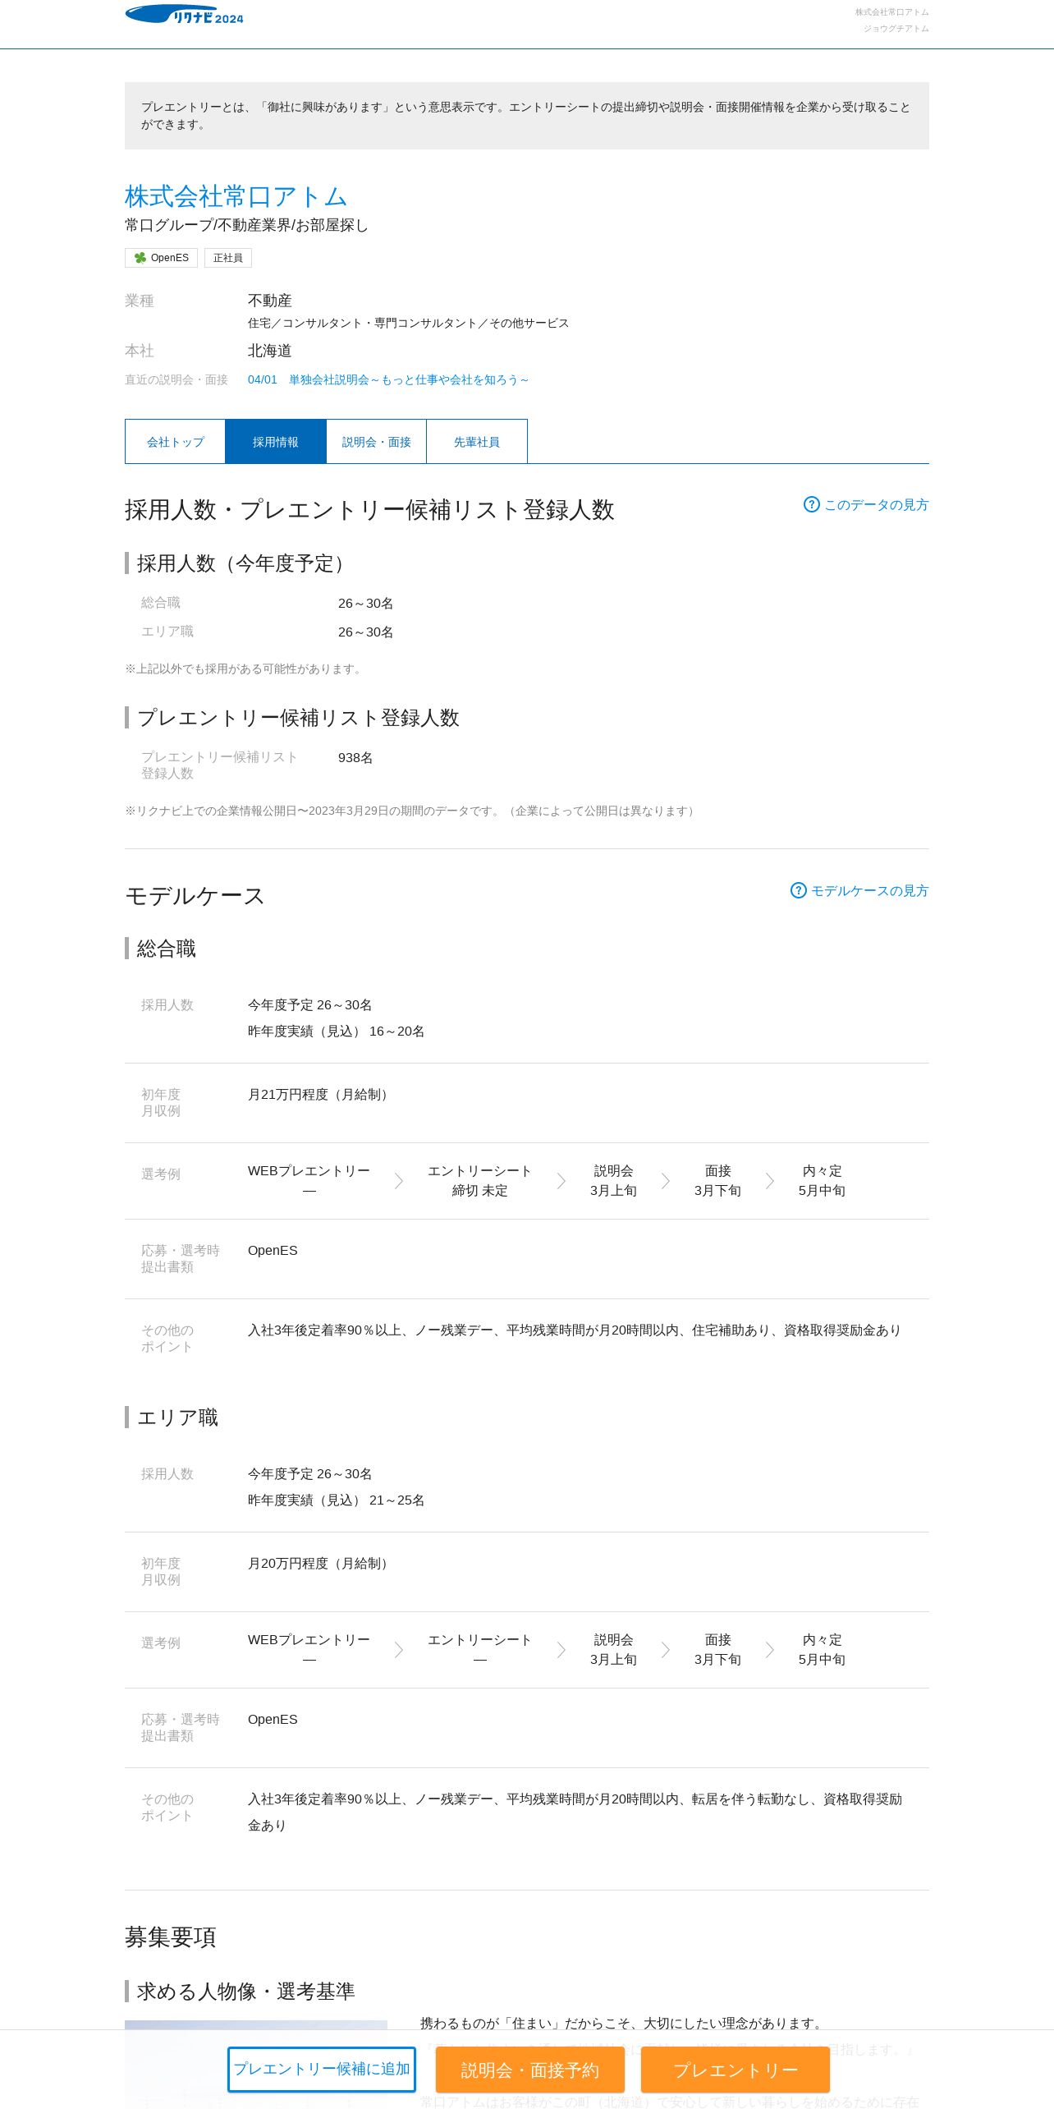Open the モデルケースの見方 help link
Screen dimensions: 1054x2109
coord(869,890)
